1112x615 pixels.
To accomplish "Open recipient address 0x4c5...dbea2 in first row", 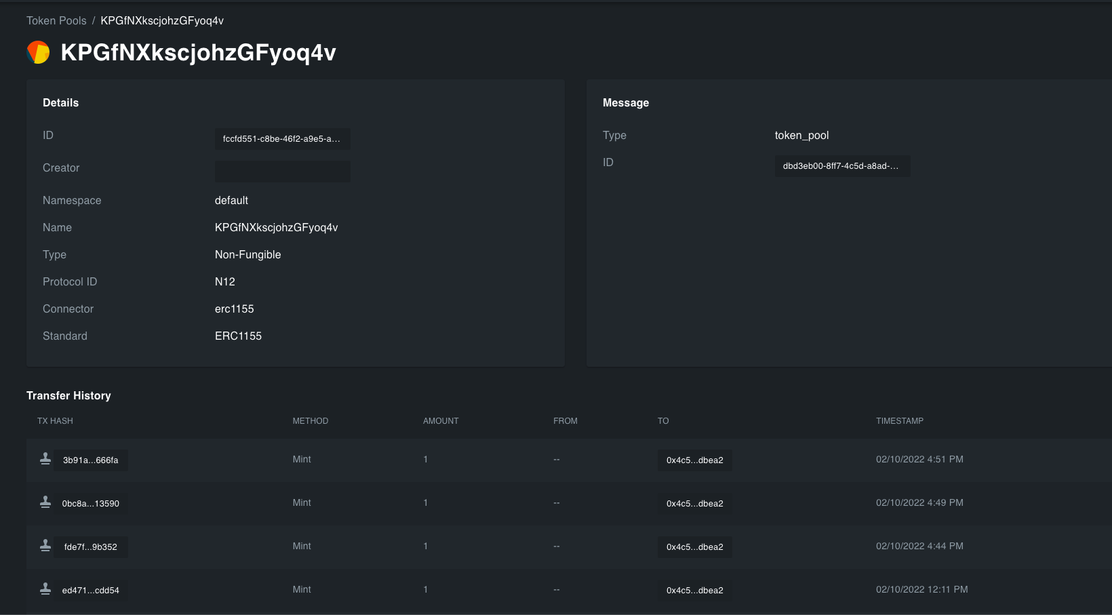I will pos(694,460).
